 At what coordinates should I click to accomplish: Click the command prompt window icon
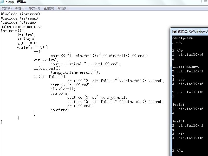click(x=174, y=32)
